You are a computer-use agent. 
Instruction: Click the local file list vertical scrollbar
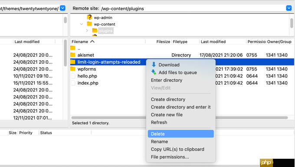coord(65,53)
